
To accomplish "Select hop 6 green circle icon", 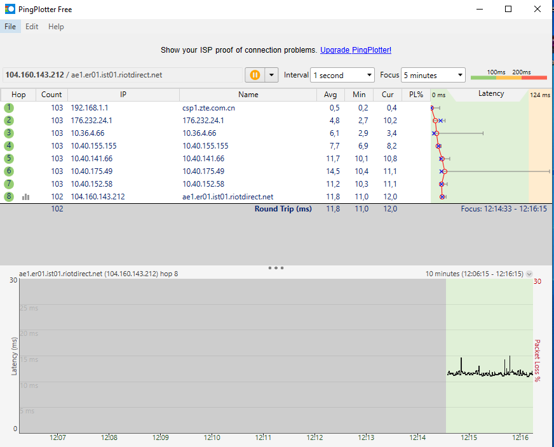I will pos(9,171).
